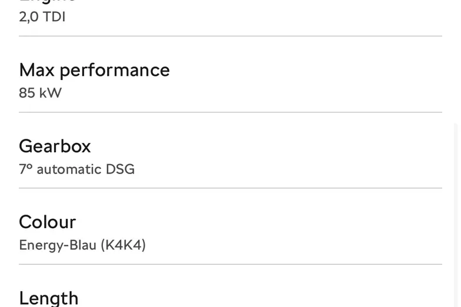Viewport: 461px width, 307px height.
Task: Click the divider below the Gearbox value
Action: [x=230, y=188]
